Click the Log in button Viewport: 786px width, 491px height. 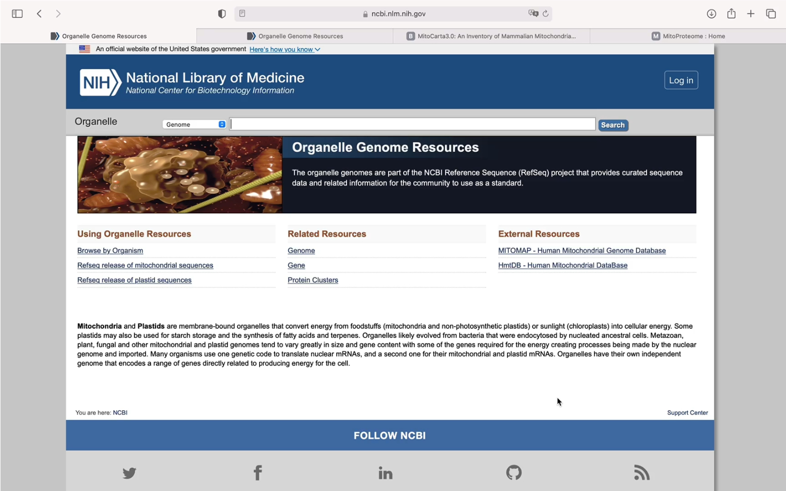pos(681,80)
